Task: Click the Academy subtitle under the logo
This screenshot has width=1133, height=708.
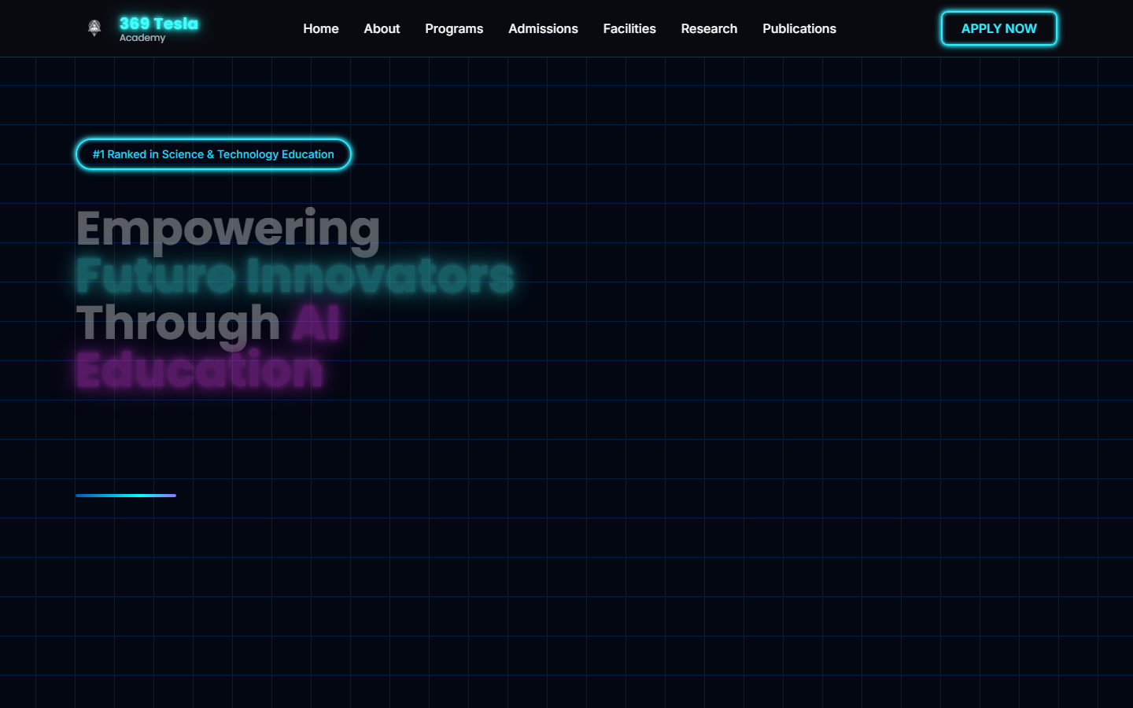Action: click(x=142, y=38)
